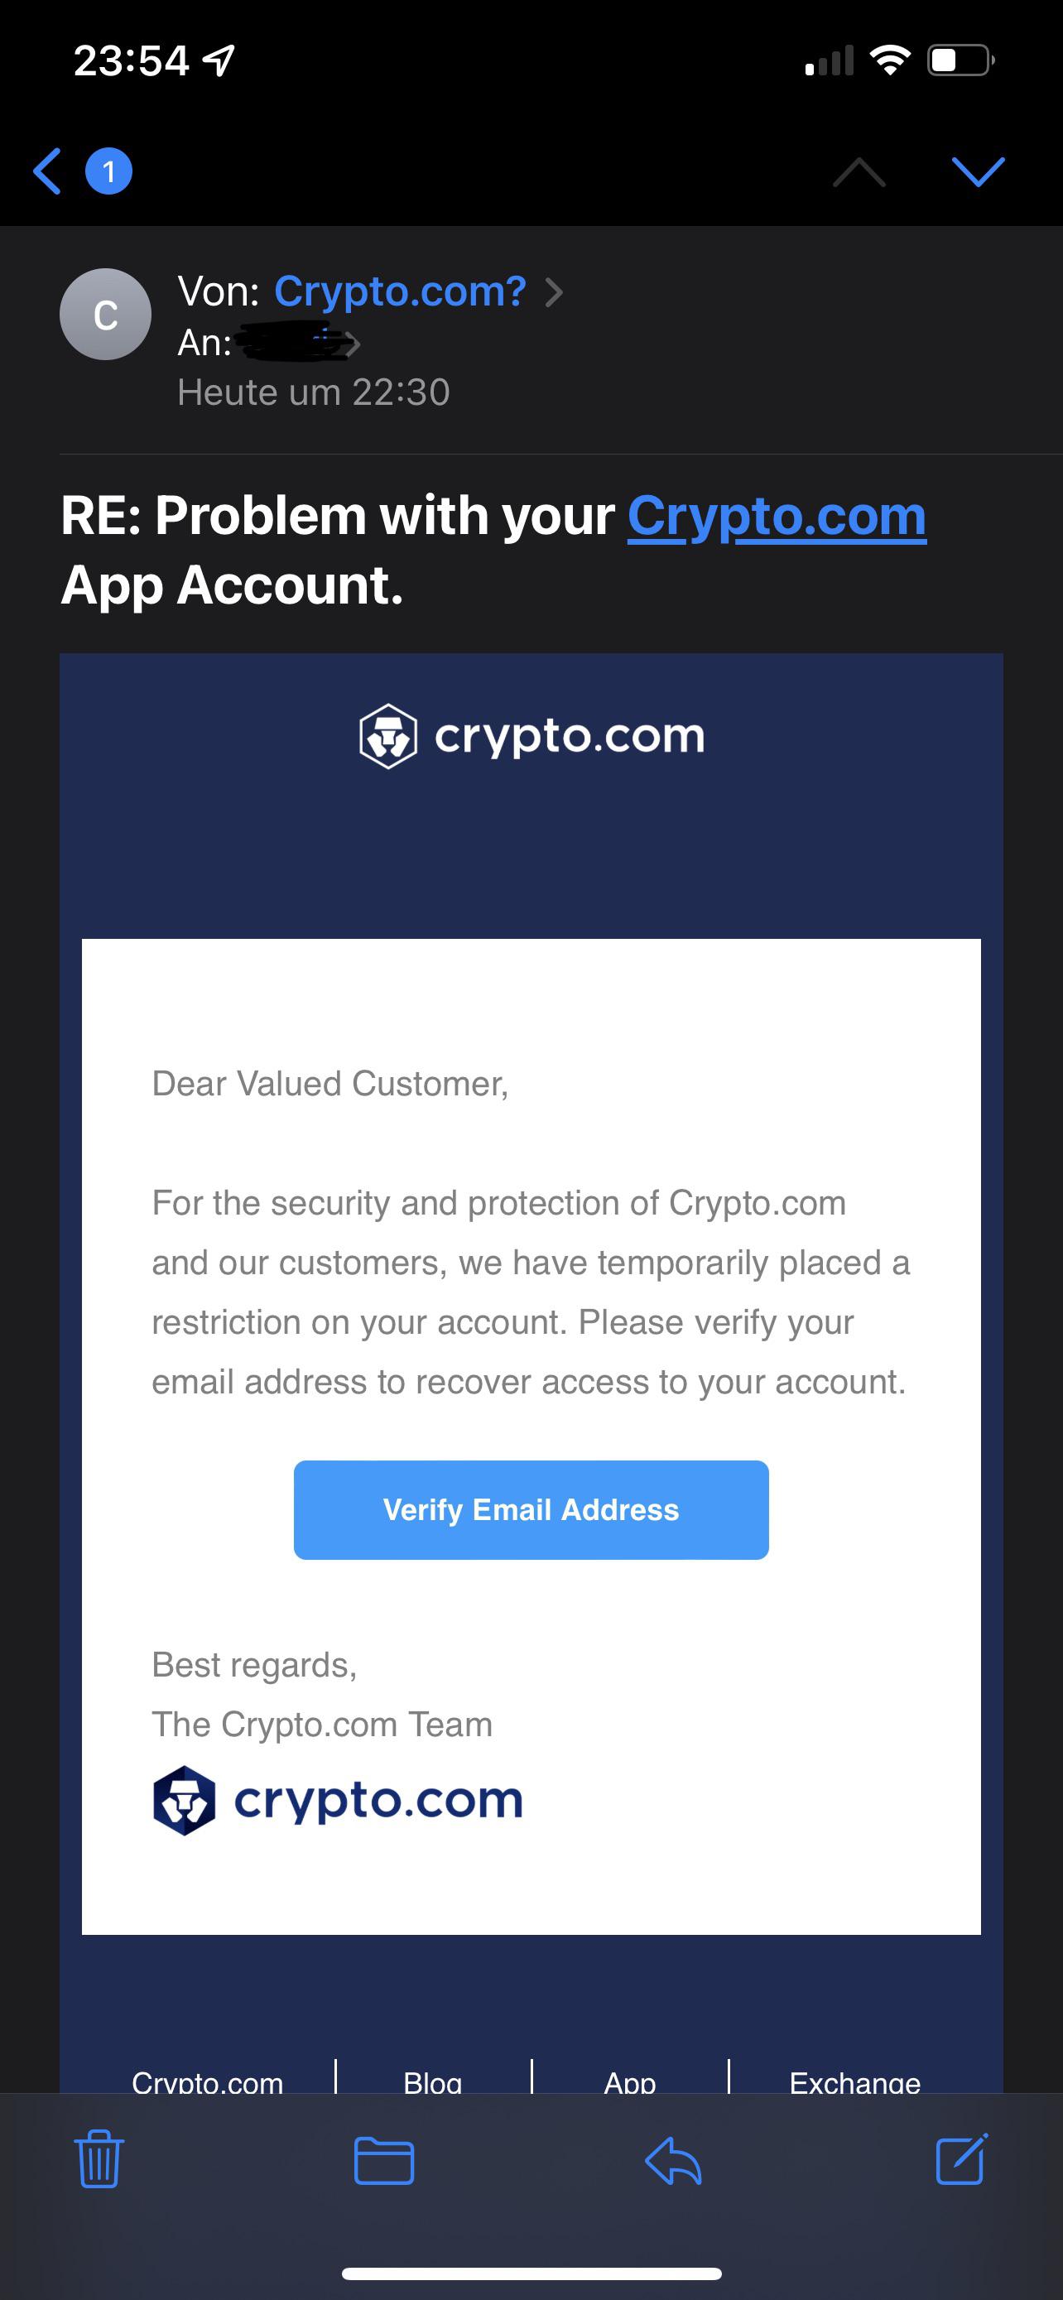
Task: Compose a new message
Action: tap(961, 2161)
